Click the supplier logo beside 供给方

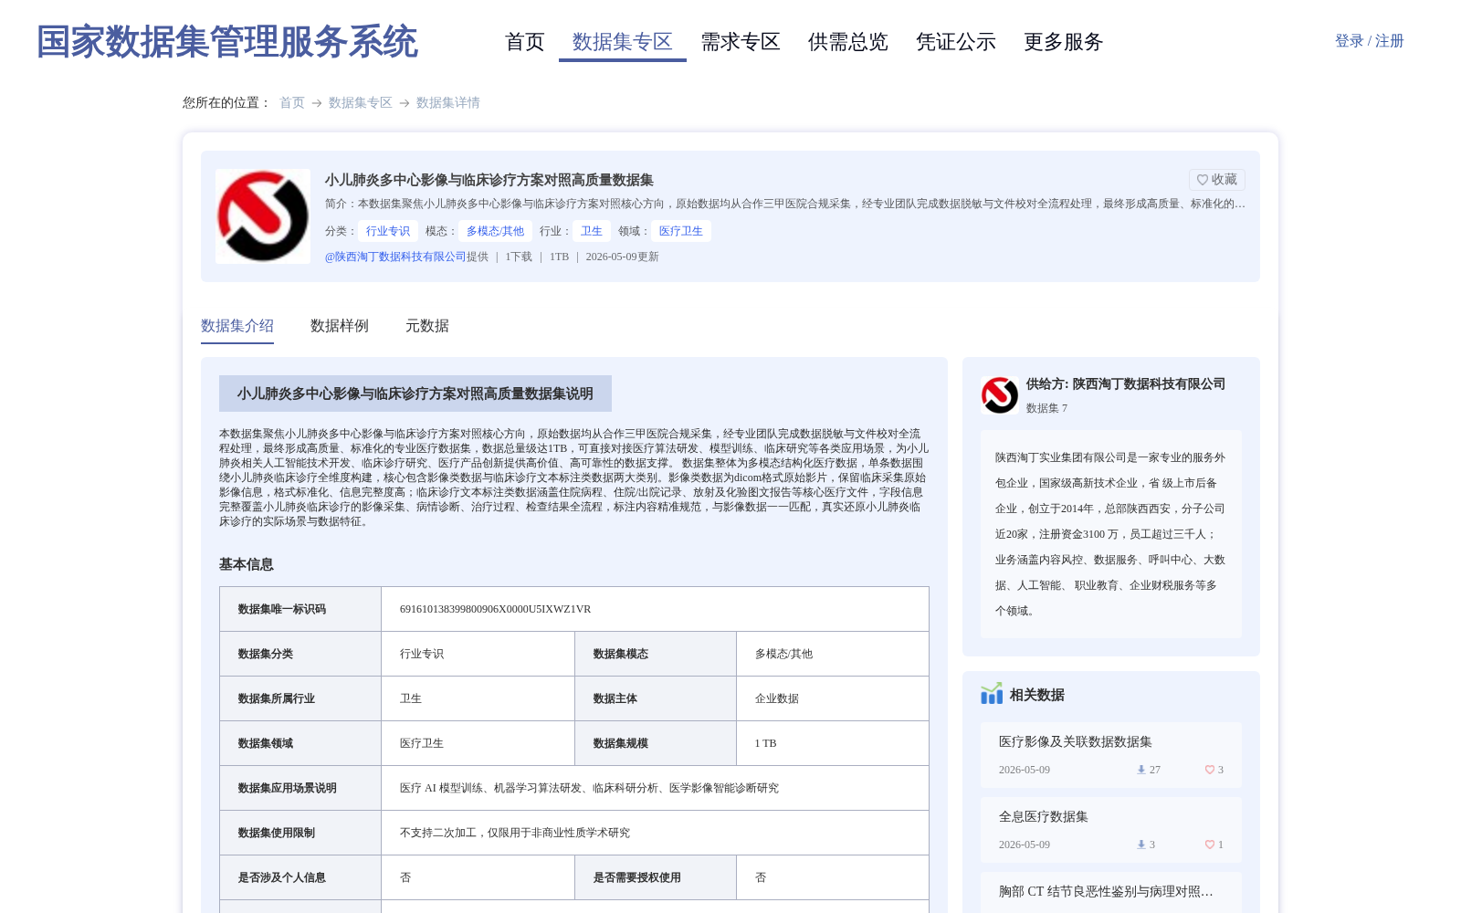pyautogui.click(x=1000, y=395)
